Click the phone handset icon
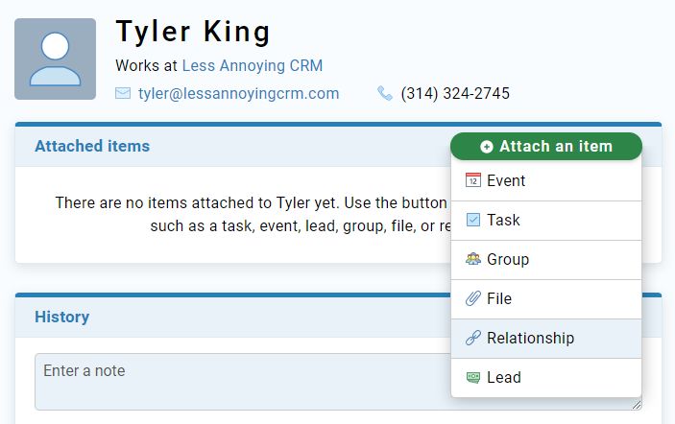This screenshot has width=675, height=424. pyautogui.click(x=384, y=93)
